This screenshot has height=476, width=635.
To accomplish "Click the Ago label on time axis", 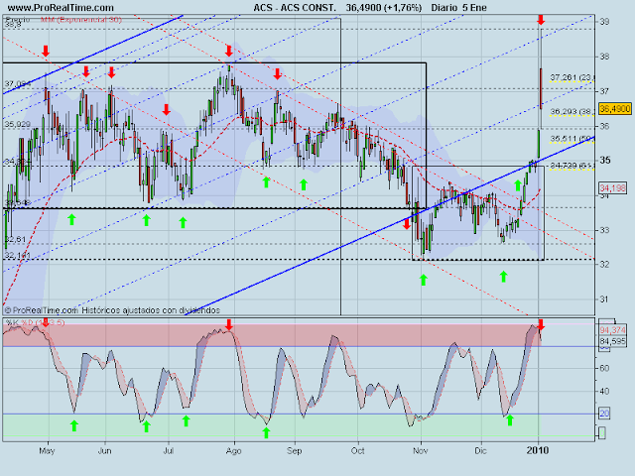I will point(233,451).
